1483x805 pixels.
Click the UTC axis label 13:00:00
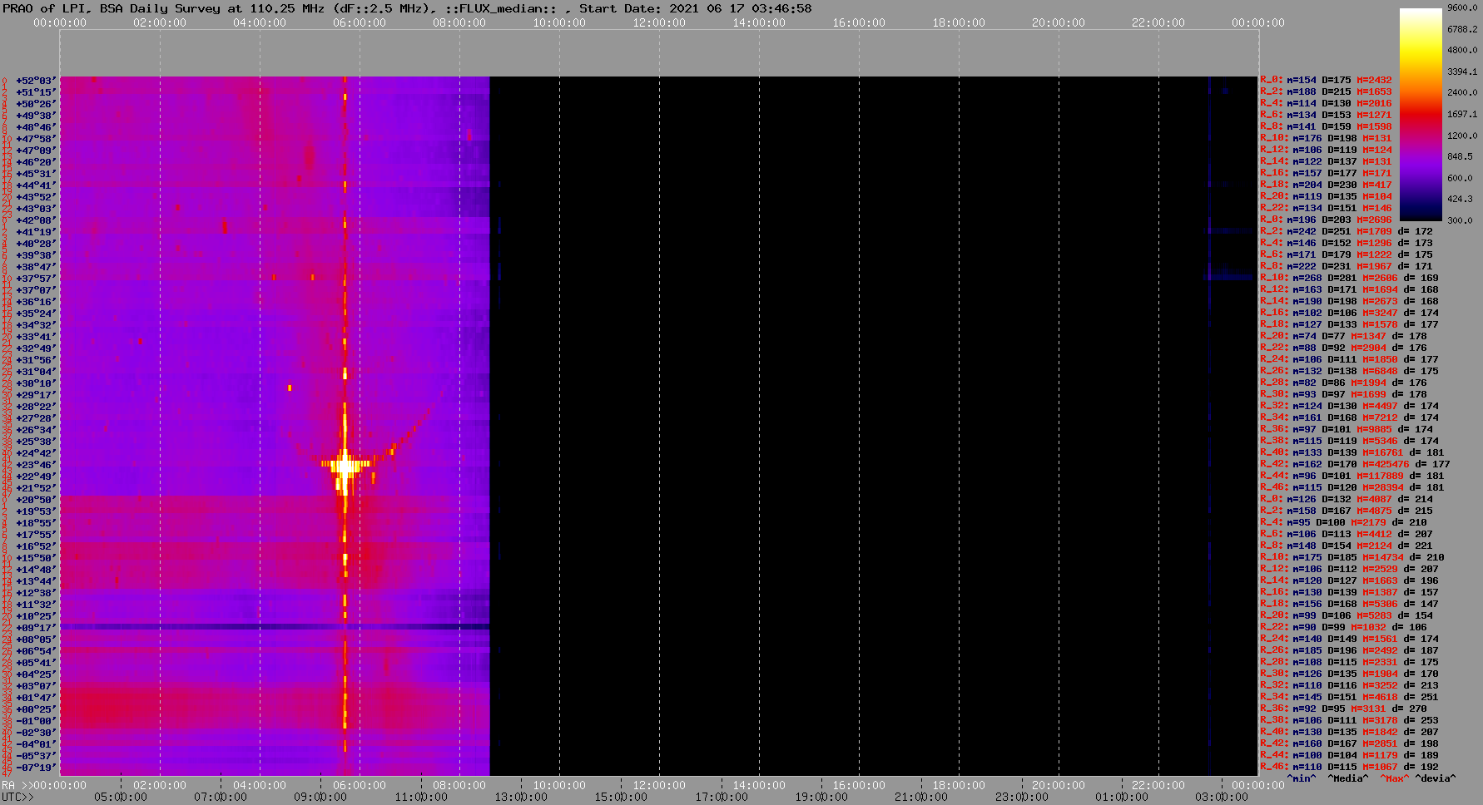[521, 797]
